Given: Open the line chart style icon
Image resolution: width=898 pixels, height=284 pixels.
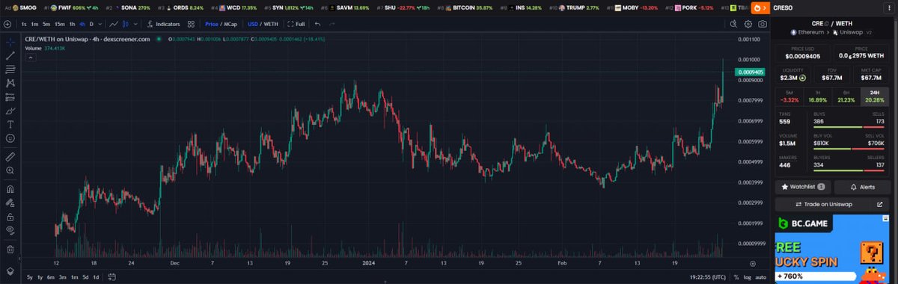Looking at the screenshot, I should click(113, 24).
